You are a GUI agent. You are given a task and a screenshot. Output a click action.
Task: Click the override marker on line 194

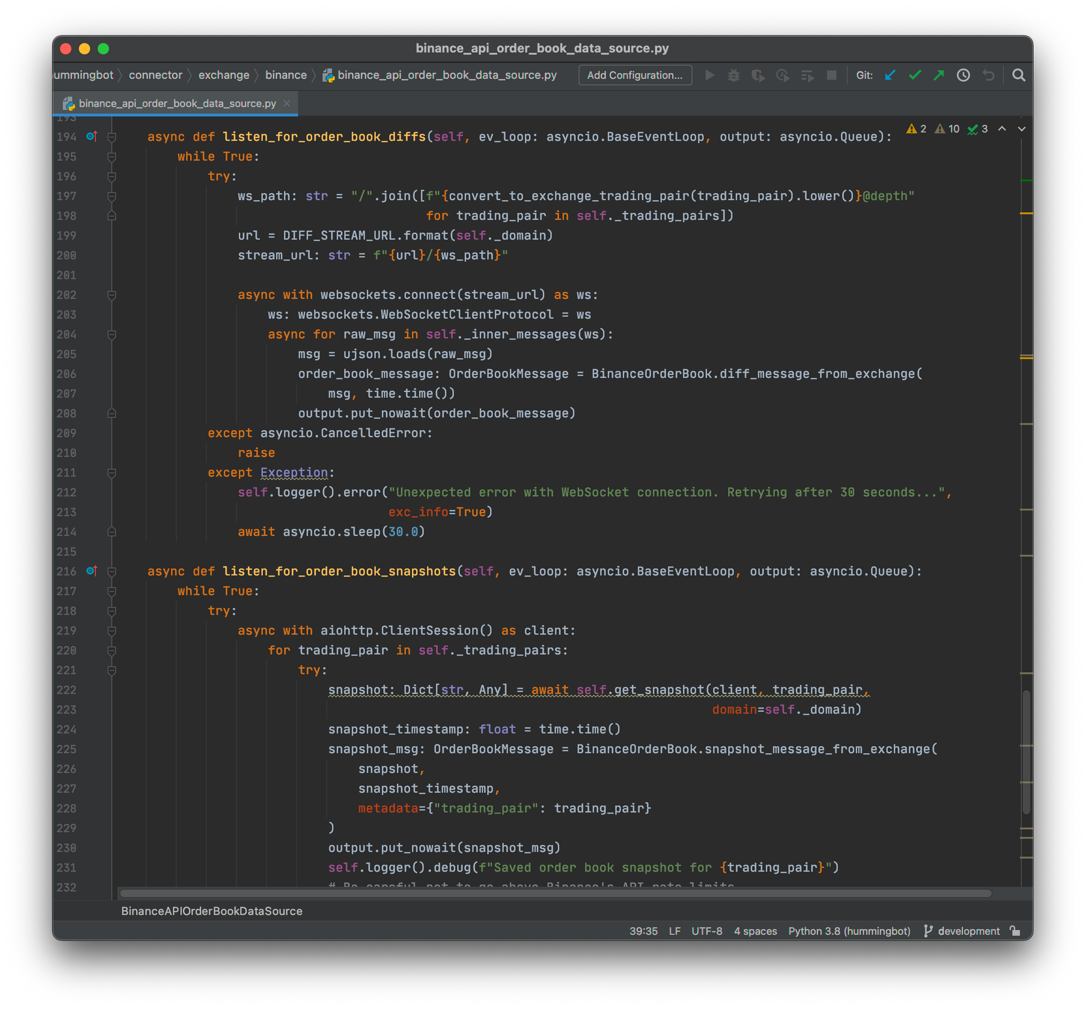point(92,136)
